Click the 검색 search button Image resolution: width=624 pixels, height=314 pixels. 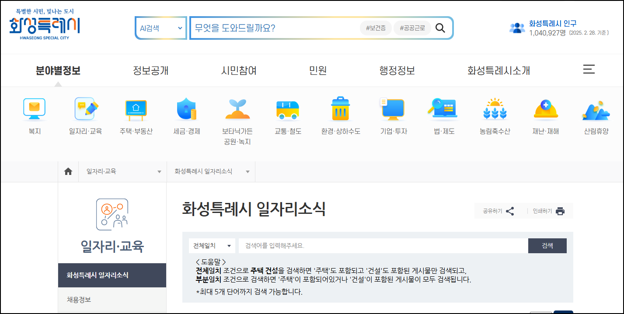(x=547, y=245)
